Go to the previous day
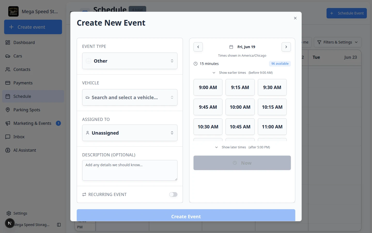The image size is (372, 233). [x=198, y=47]
